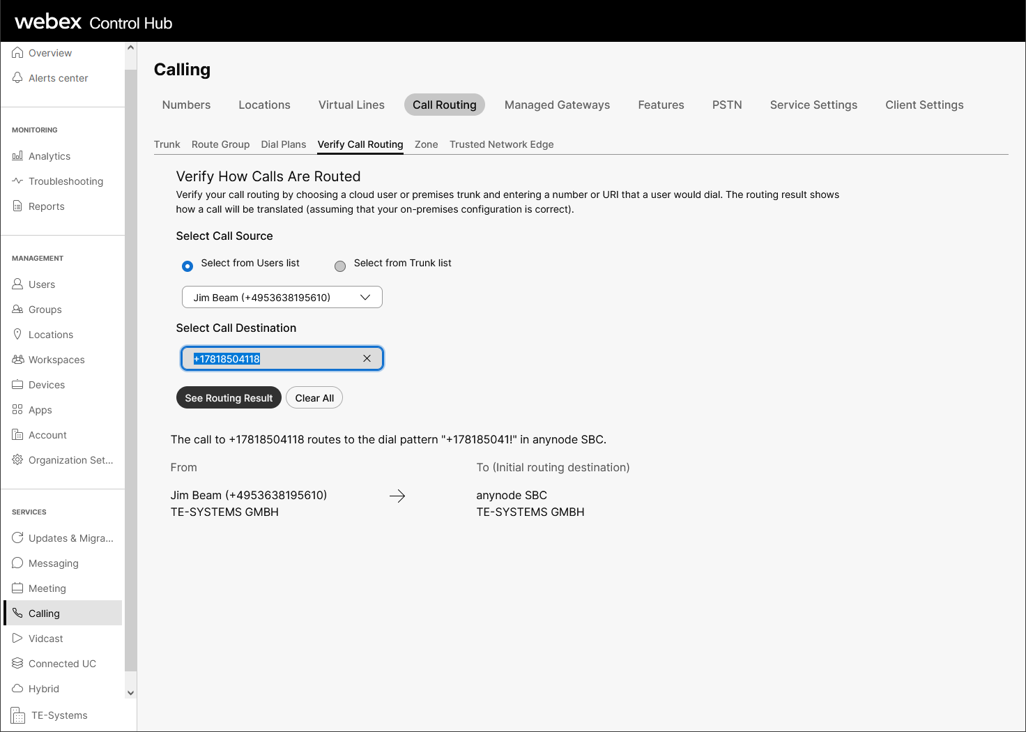
Task: Click the Vidcast play icon
Action: 17,639
